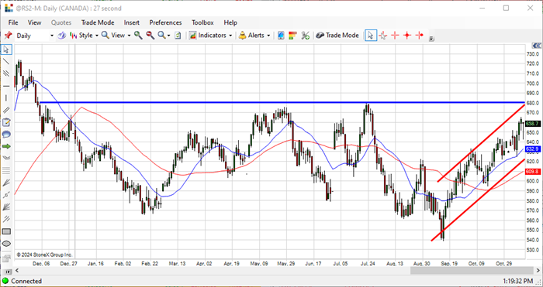This screenshot has width=543, height=287.
Task: Open the File menu
Action: coord(13,22)
